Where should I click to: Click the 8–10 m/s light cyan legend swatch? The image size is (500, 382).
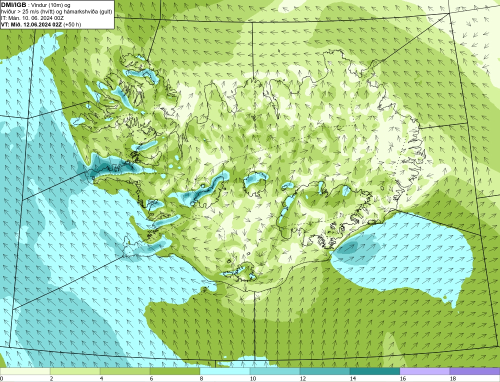pyautogui.click(x=225, y=371)
